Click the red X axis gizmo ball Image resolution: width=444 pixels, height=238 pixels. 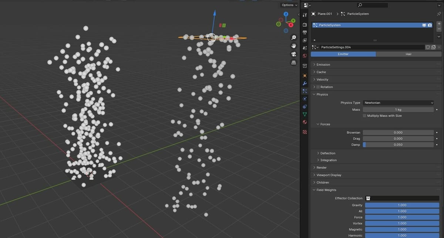(x=291, y=25)
